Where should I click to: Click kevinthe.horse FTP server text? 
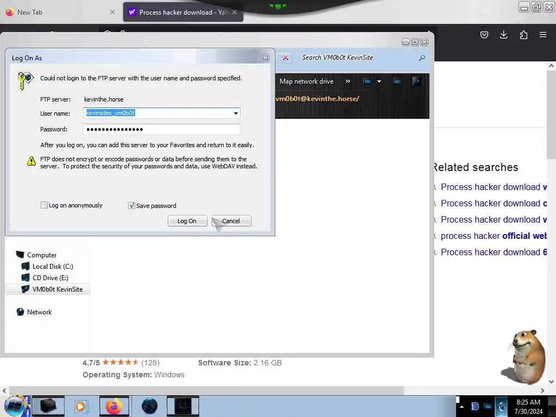pos(104,99)
